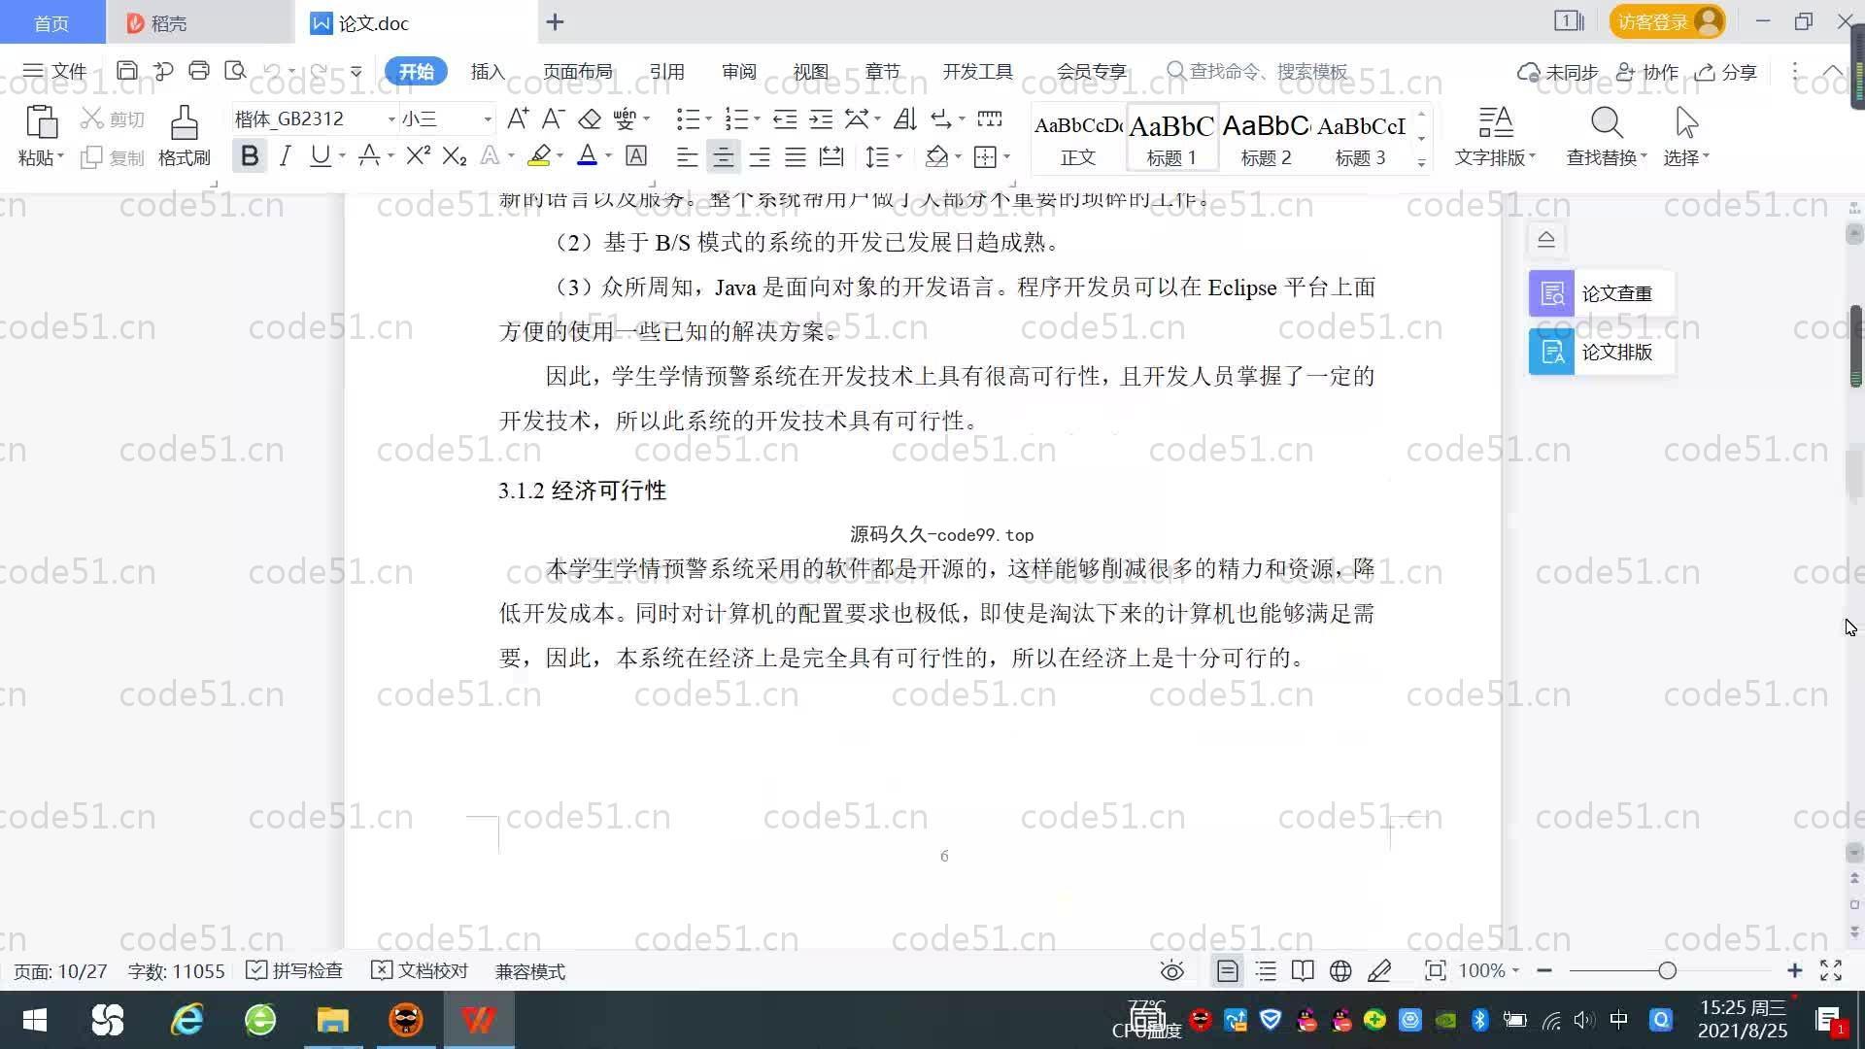Open the 审阅 ribbon tab
The height and width of the screenshot is (1049, 1865).
(x=738, y=72)
